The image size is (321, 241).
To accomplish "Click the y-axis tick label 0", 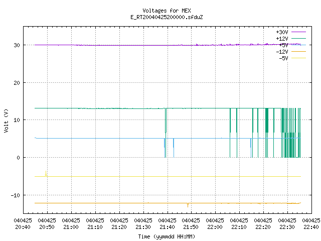I will tap(18, 158).
